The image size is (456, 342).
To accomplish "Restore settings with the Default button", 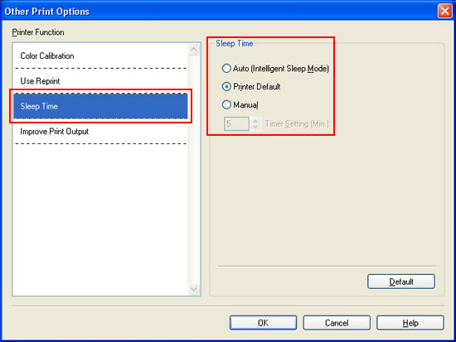I will pyautogui.click(x=401, y=282).
